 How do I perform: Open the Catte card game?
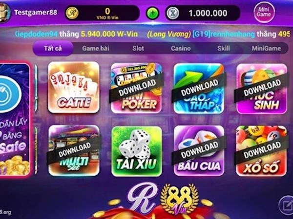pyautogui.click(x=74, y=87)
